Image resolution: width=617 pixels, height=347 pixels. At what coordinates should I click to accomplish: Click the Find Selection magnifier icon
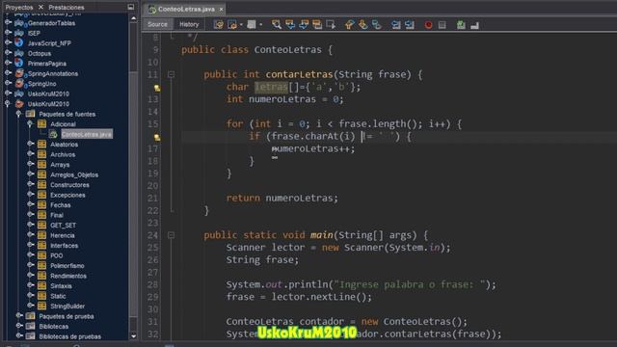pyautogui.click(x=277, y=25)
